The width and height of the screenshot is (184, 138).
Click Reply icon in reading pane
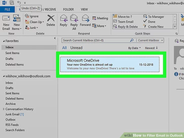pos(177,41)
